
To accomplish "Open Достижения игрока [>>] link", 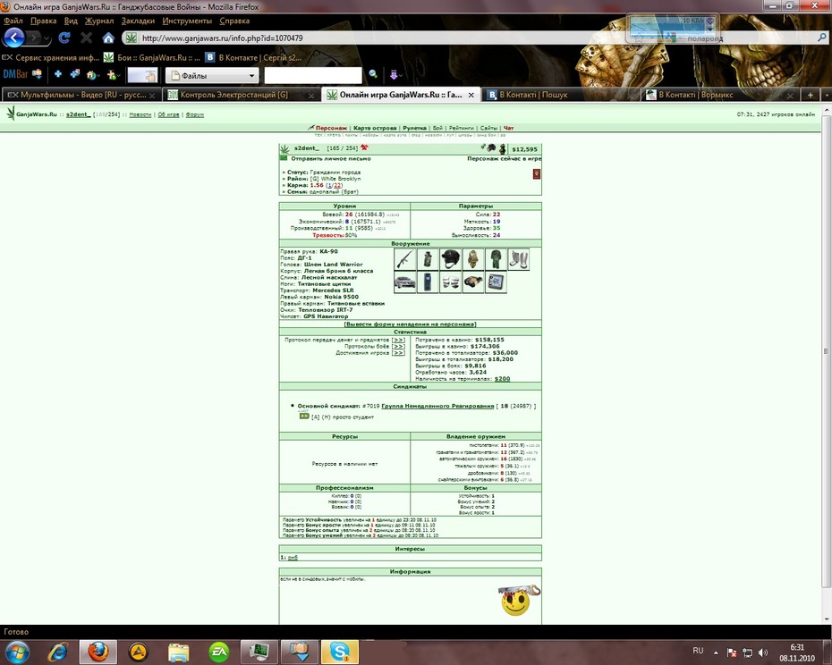I will (398, 353).
